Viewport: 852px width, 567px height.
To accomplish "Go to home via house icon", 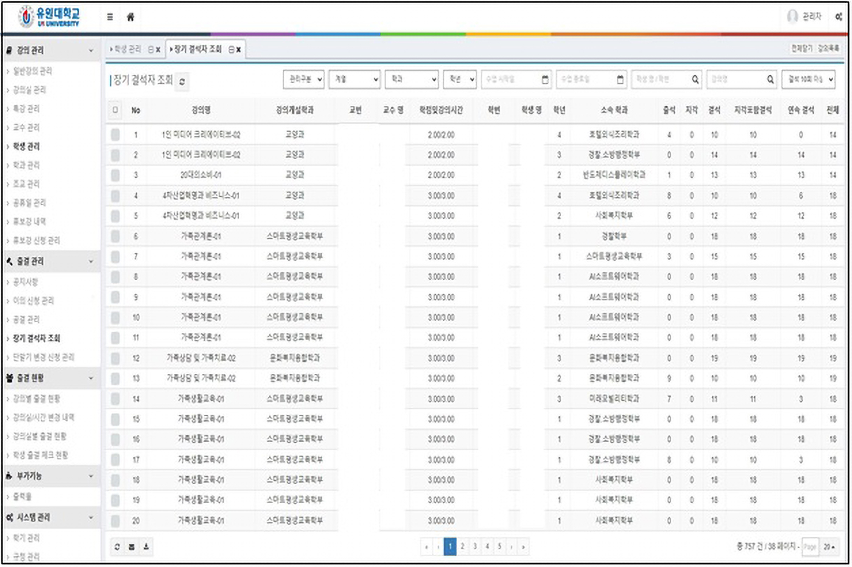I will (x=130, y=17).
